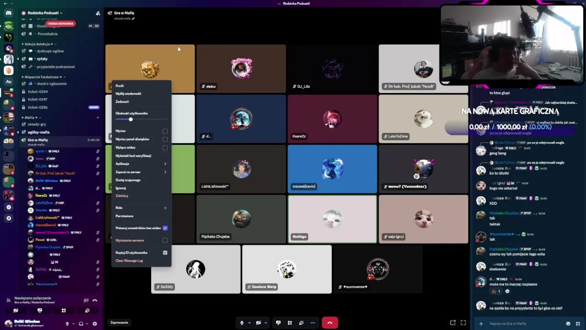
Task: Select Wyślij wiadomość menu item
Action: click(x=141, y=93)
